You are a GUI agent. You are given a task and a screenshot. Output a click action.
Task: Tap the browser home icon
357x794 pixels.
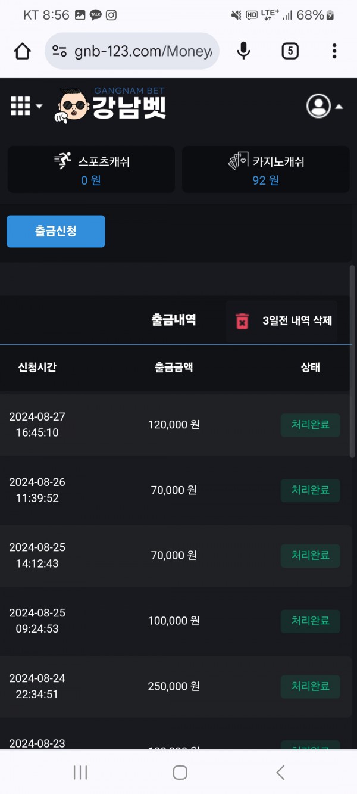pos(23,51)
